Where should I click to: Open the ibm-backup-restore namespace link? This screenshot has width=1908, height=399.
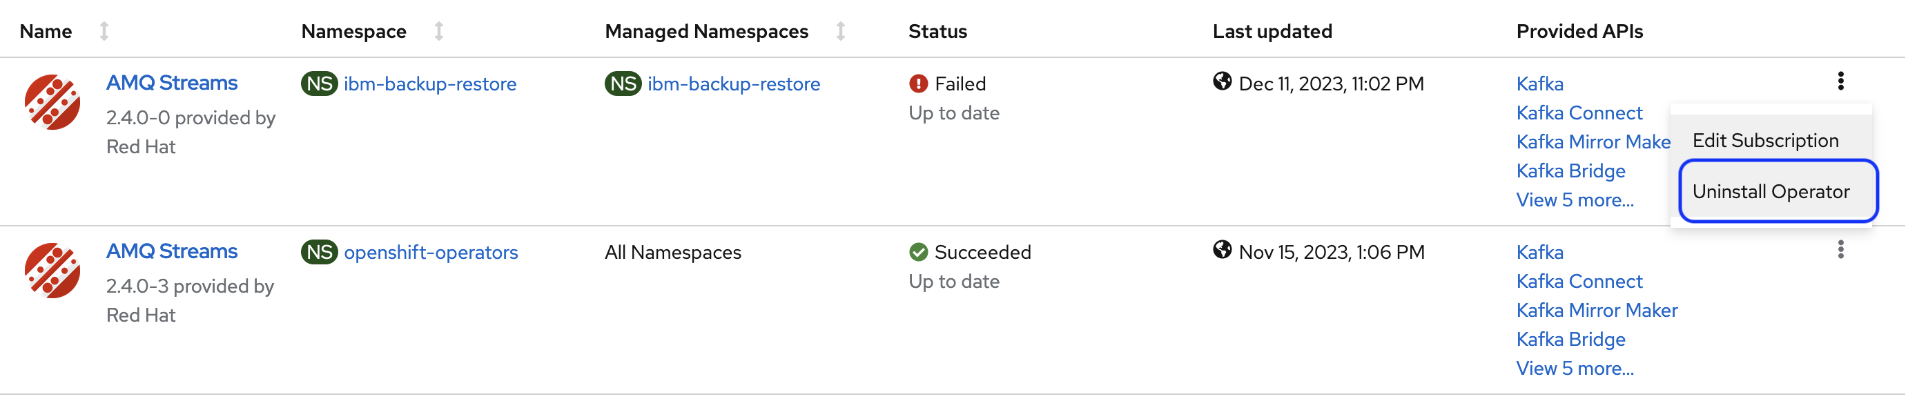coord(430,84)
